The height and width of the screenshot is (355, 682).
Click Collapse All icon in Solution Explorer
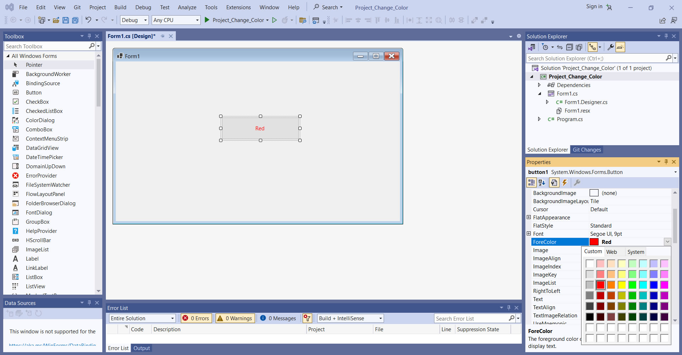coord(569,47)
